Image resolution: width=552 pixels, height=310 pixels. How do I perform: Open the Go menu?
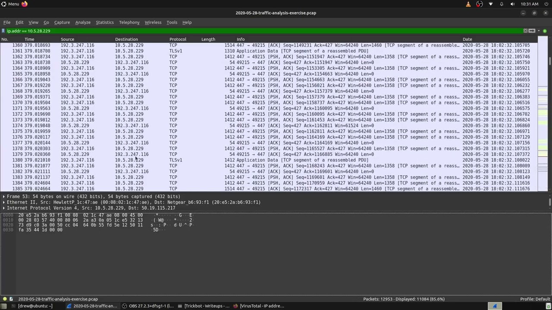[x=46, y=22]
